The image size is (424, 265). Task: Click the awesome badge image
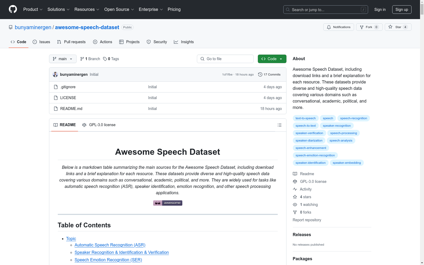point(168,203)
